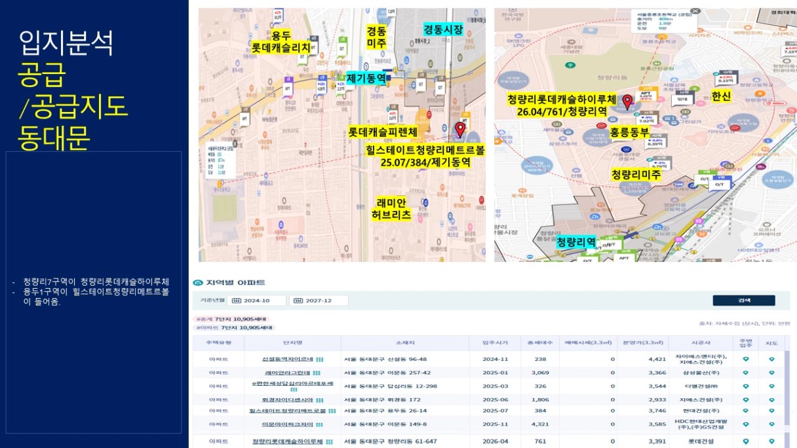
Task: Click the grid icon beside 청량리롯데캐슬하이루체 in the table
Action: [328, 441]
